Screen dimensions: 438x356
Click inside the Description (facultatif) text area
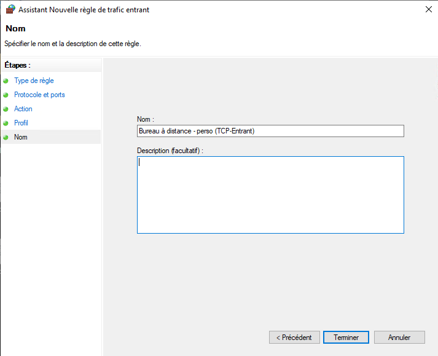270,195
